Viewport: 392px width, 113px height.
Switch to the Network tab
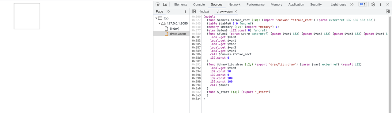point(234,5)
